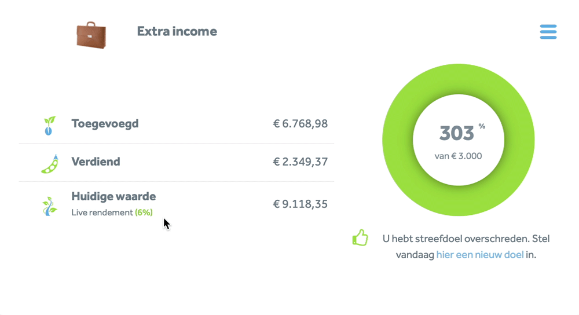Click the green thumbs-up icon
The height and width of the screenshot is (315, 579).
(360, 238)
